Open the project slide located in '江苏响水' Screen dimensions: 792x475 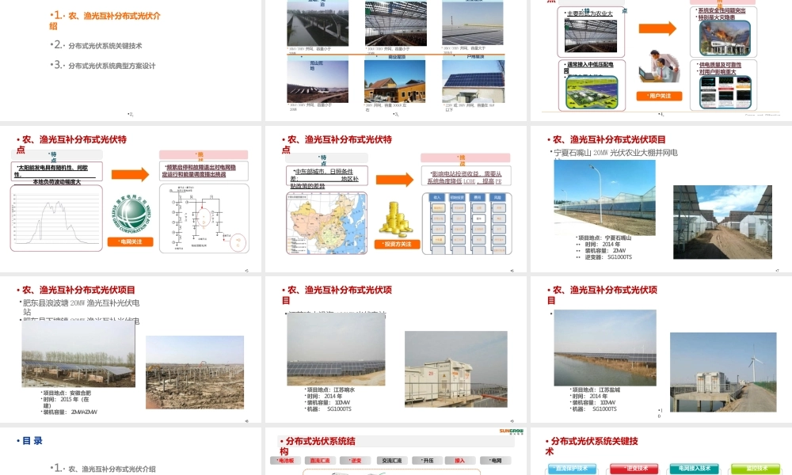(395, 349)
